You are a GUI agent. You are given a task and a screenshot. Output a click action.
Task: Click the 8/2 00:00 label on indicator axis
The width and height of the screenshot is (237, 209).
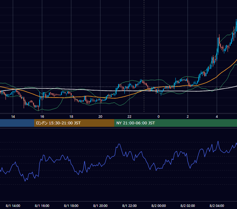tap(159, 206)
